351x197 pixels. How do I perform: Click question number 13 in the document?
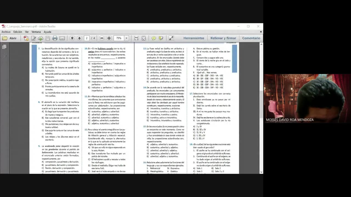145,48
